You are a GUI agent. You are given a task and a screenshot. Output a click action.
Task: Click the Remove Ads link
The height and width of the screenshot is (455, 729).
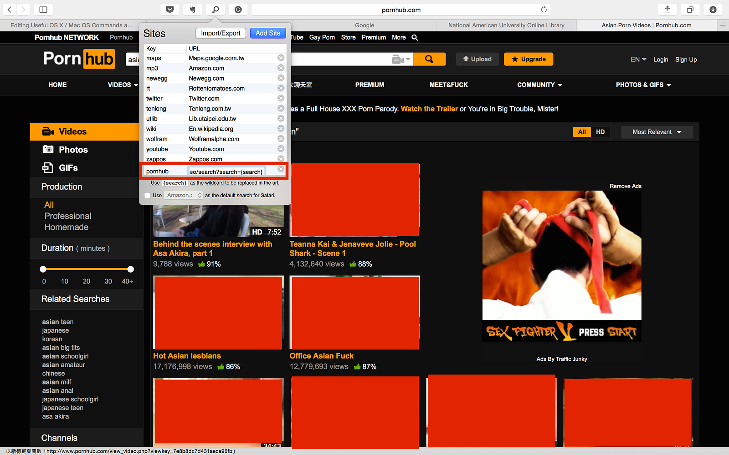[625, 186]
